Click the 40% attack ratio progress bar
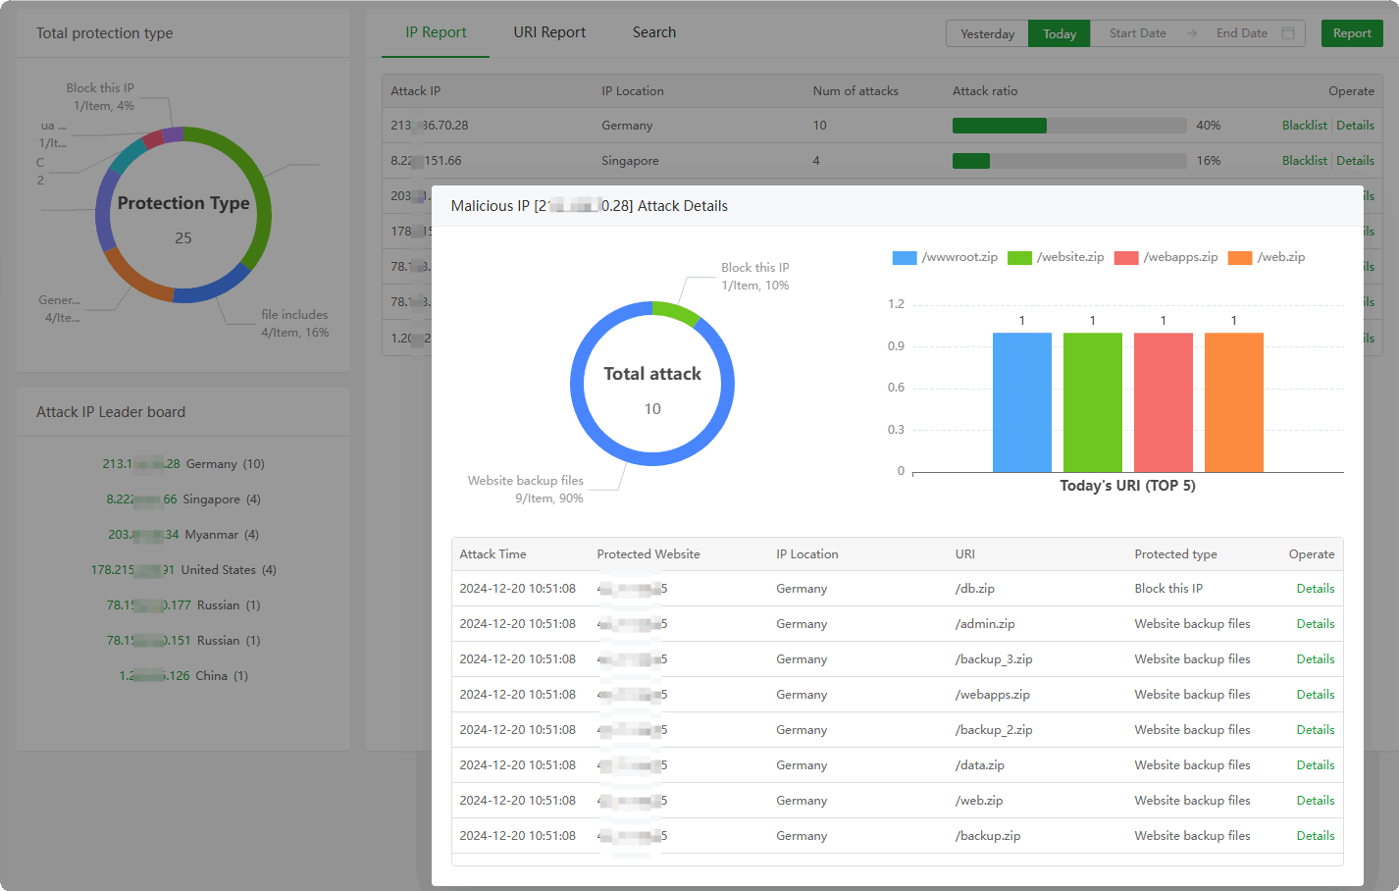 click(1068, 126)
